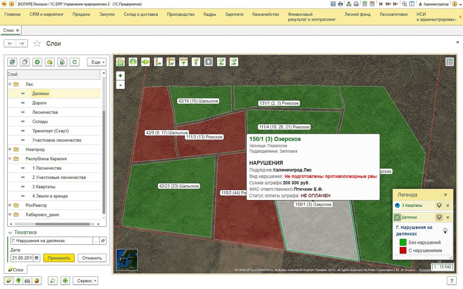Activate the distance ruler measurement tool
The height and width of the screenshot is (289, 463).
158,61
